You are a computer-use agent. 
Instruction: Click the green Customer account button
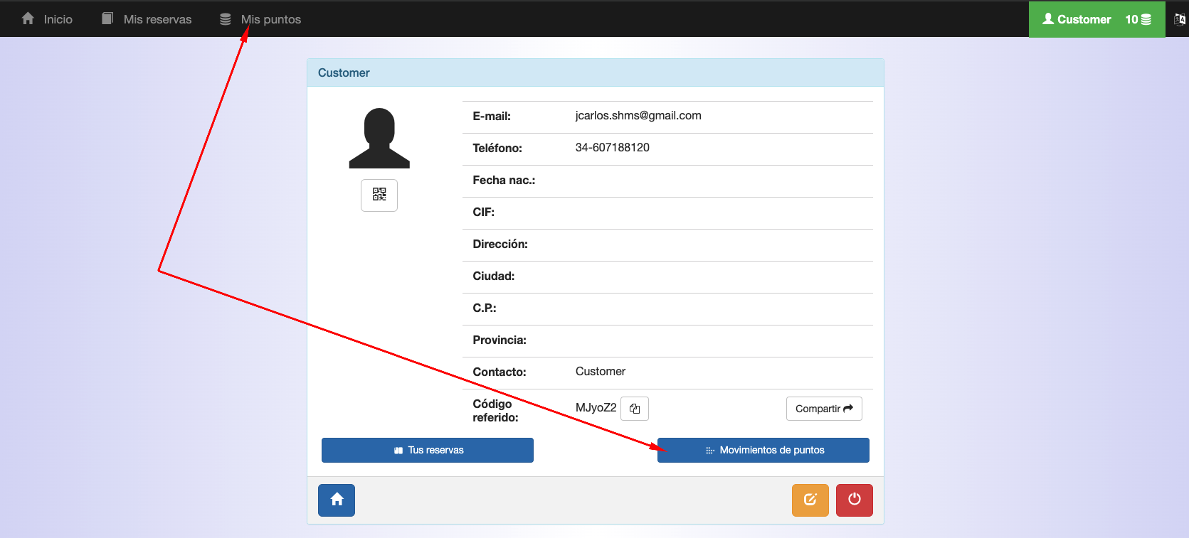click(x=1077, y=19)
